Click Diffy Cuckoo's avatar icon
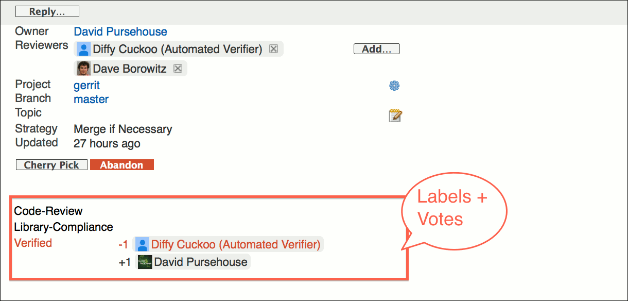The image size is (628, 301). point(83,48)
